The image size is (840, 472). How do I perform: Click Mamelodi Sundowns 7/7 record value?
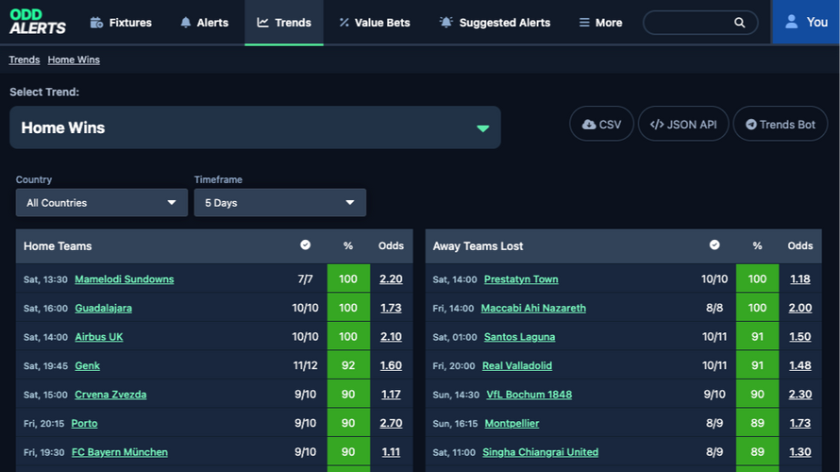point(306,279)
